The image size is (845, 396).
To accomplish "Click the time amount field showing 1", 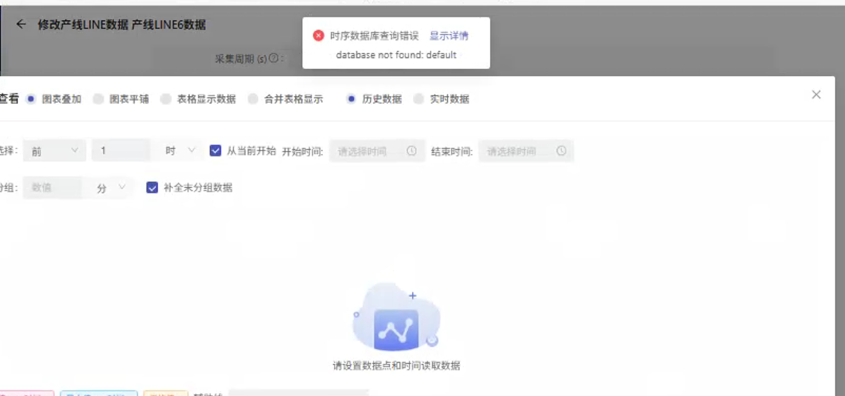I will [120, 151].
